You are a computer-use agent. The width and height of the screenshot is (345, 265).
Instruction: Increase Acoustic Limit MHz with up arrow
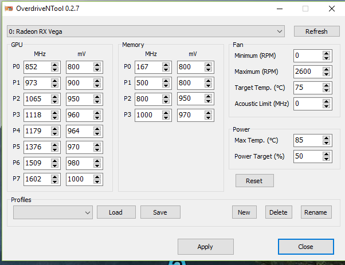tap(326, 101)
